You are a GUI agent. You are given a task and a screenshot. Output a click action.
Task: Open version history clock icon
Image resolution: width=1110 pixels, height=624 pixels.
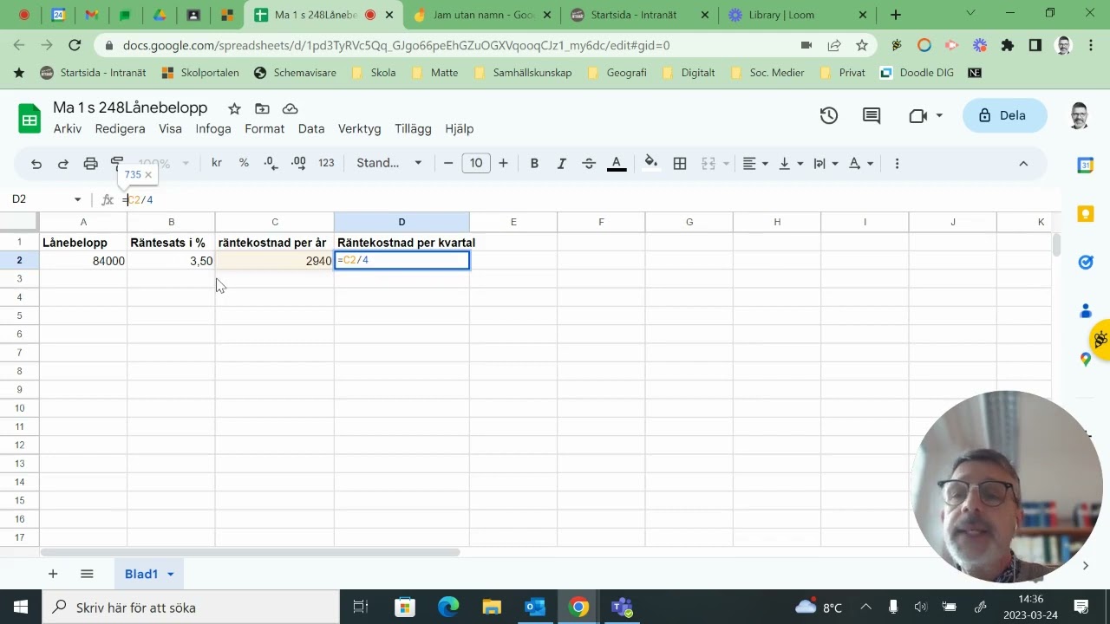click(829, 115)
